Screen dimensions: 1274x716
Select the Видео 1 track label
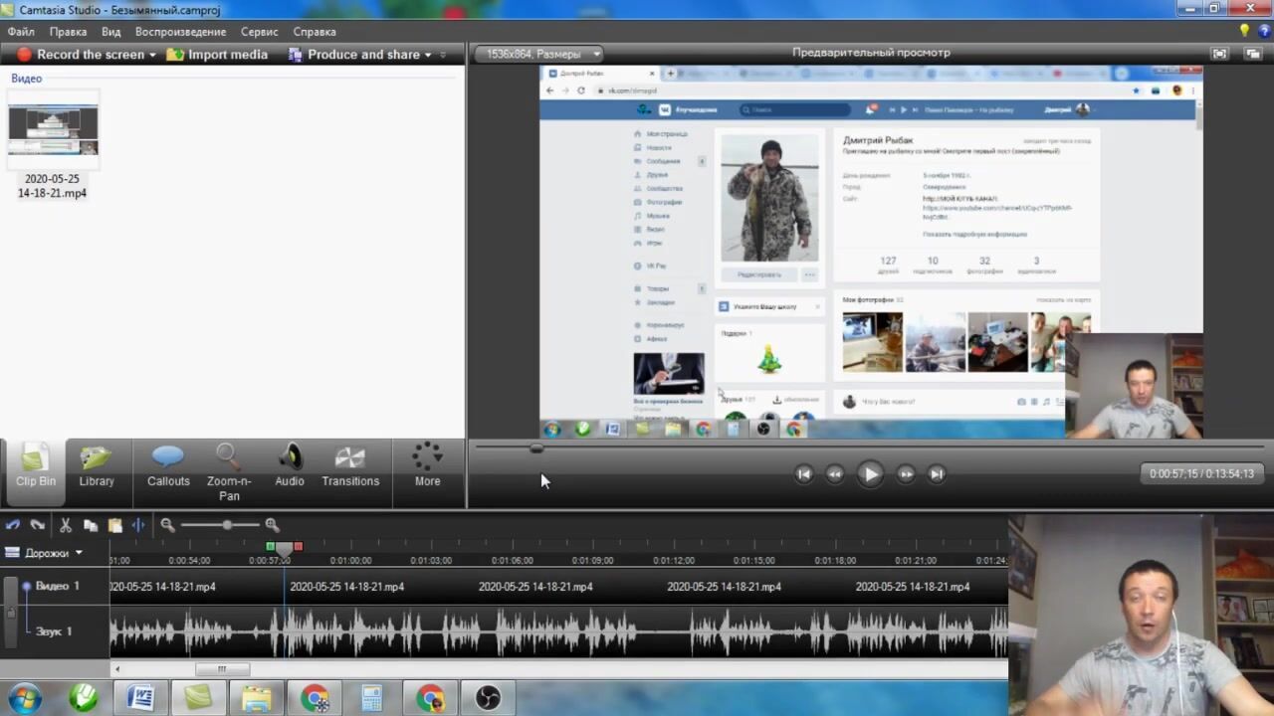tap(58, 587)
